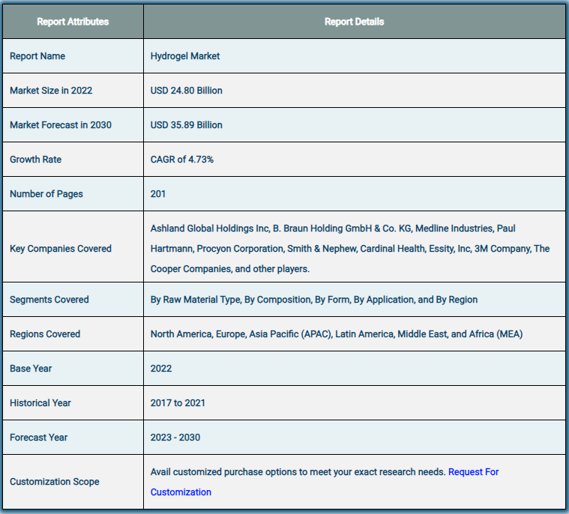Viewport: 569px width, 514px height.
Task: Click the By Raw Material Type segments text
Action: click(314, 300)
